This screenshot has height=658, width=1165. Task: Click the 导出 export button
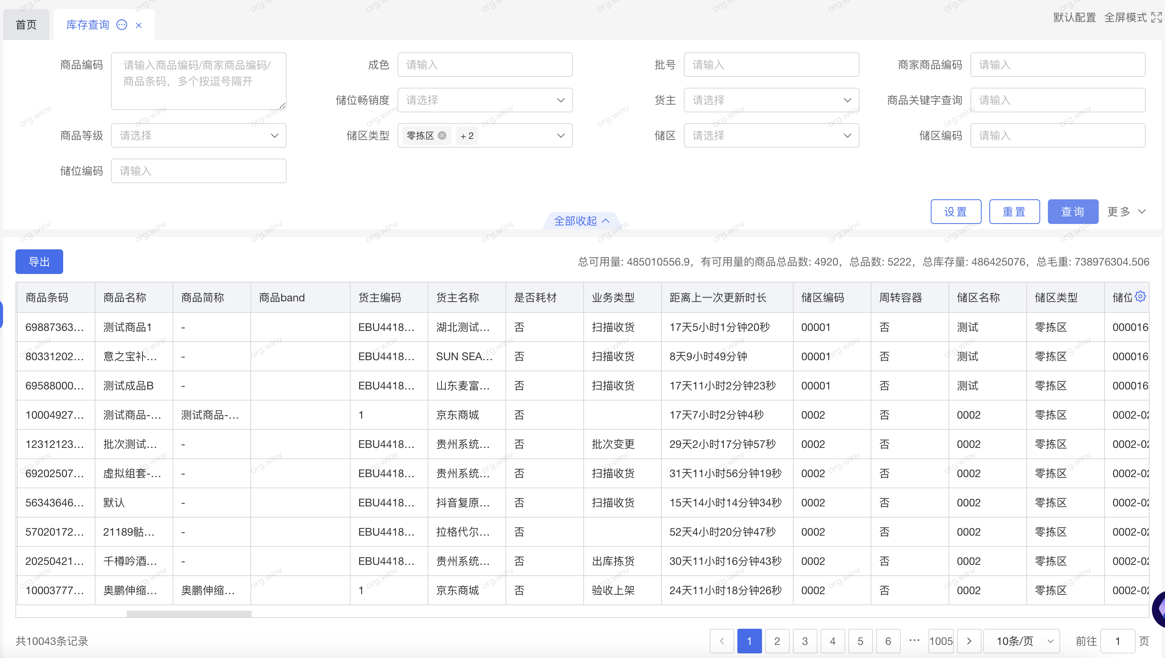(x=39, y=262)
